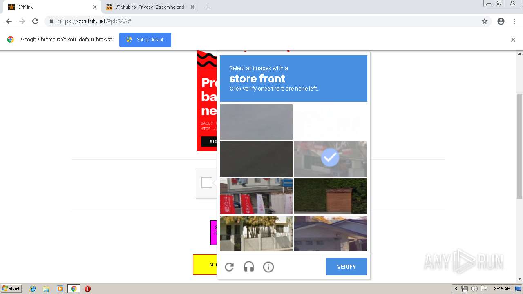Viewport: 523px width, 294px height.
Task: Close the CPMlink tab
Action: pos(94,7)
